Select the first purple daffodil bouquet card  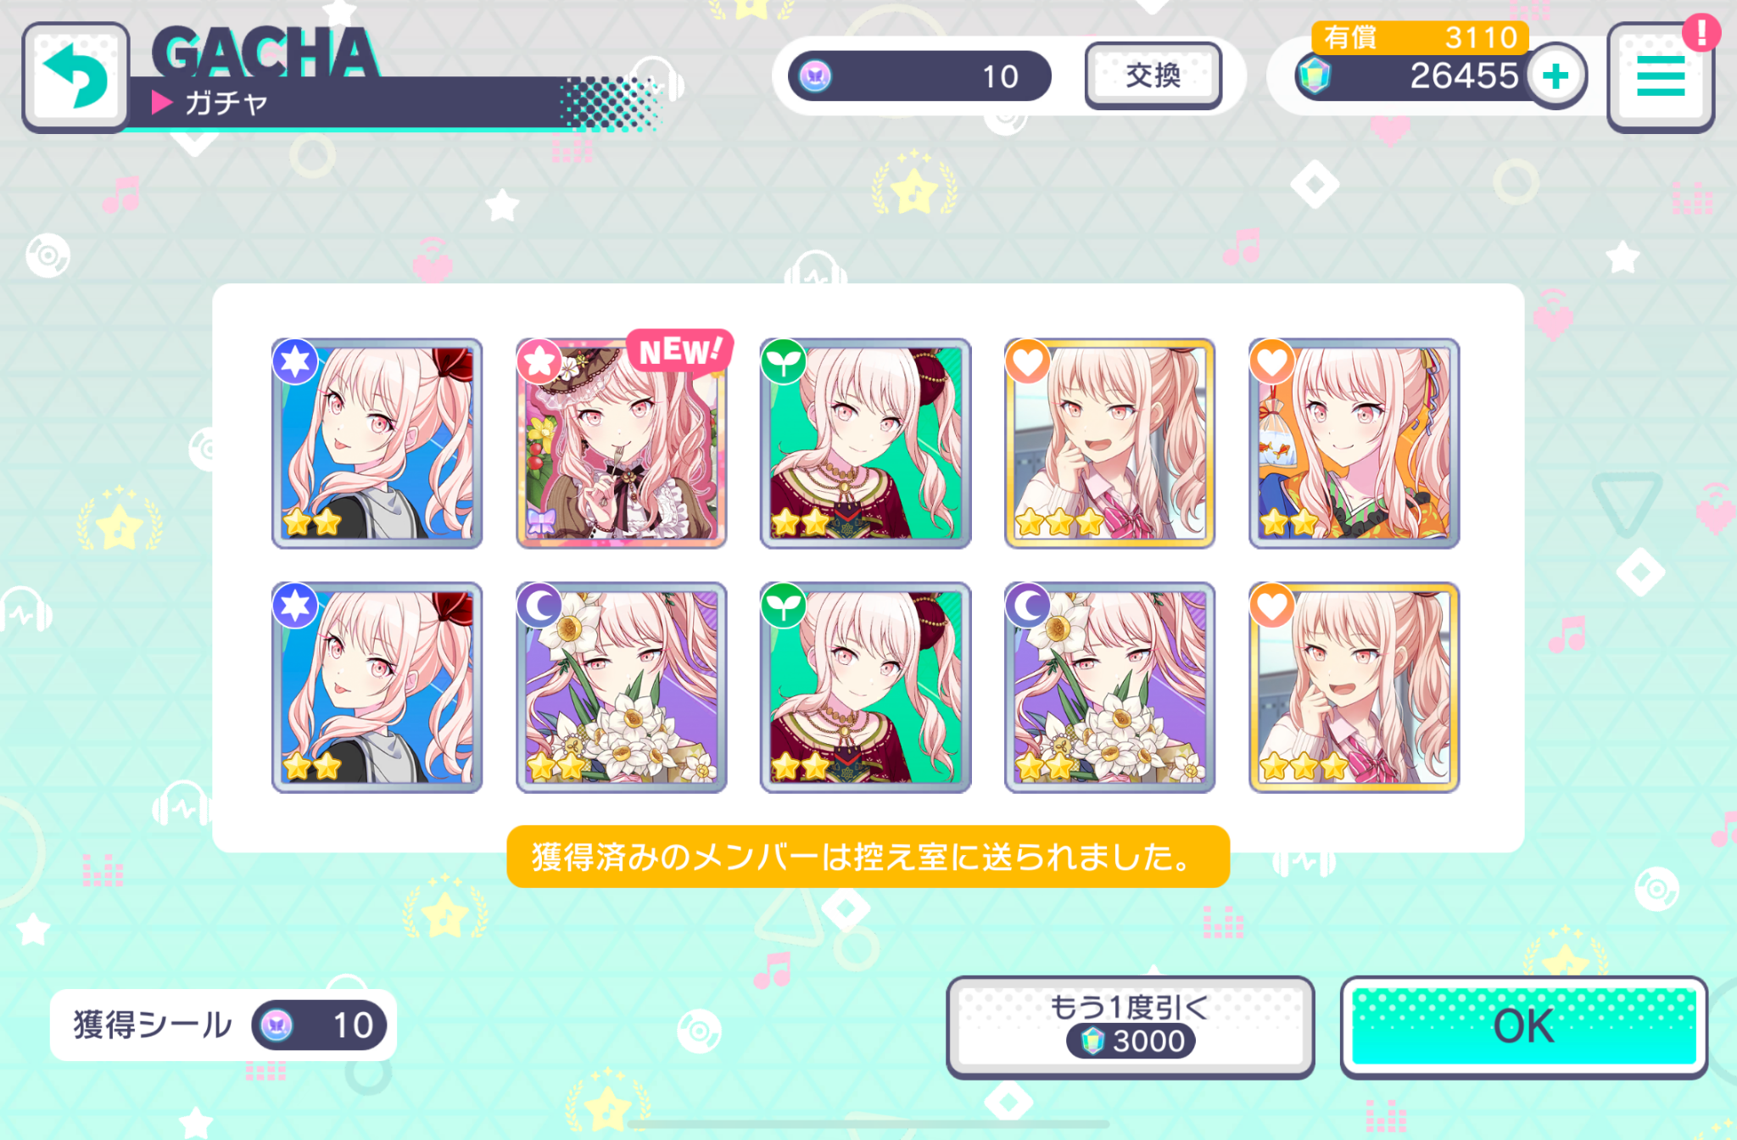[x=622, y=687]
